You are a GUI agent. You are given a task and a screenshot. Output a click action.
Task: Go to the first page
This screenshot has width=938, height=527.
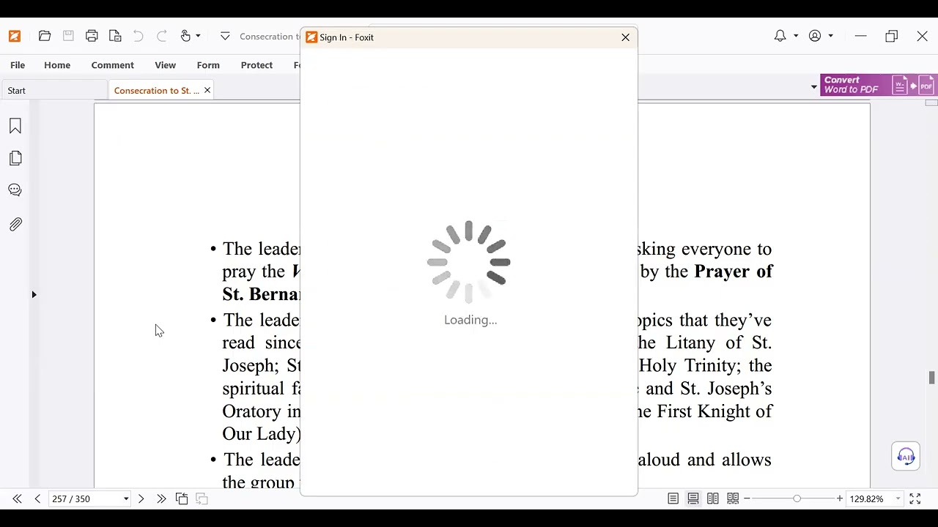(17, 498)
